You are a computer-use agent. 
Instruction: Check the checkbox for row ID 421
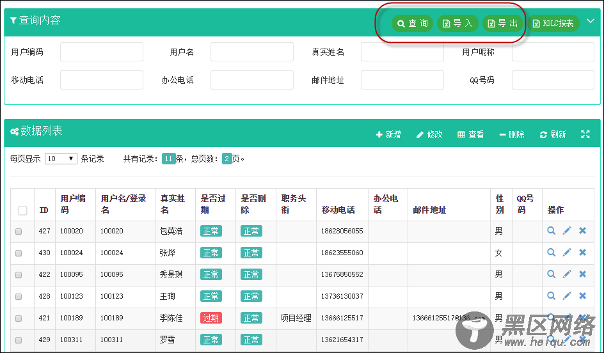[x=19, y=318]
